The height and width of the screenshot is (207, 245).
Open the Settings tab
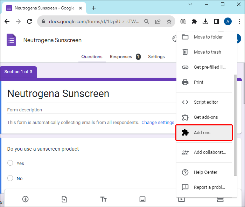[156, 57]
